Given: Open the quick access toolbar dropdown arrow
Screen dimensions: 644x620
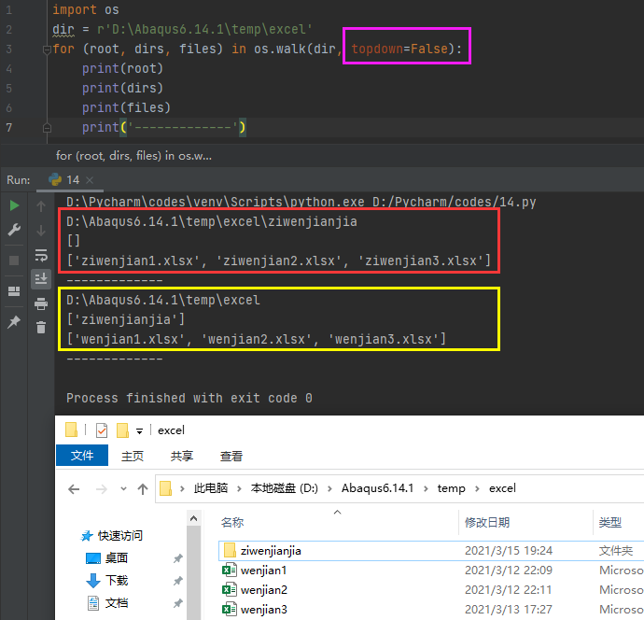Looking at the screenshot, I should [140, 431].
